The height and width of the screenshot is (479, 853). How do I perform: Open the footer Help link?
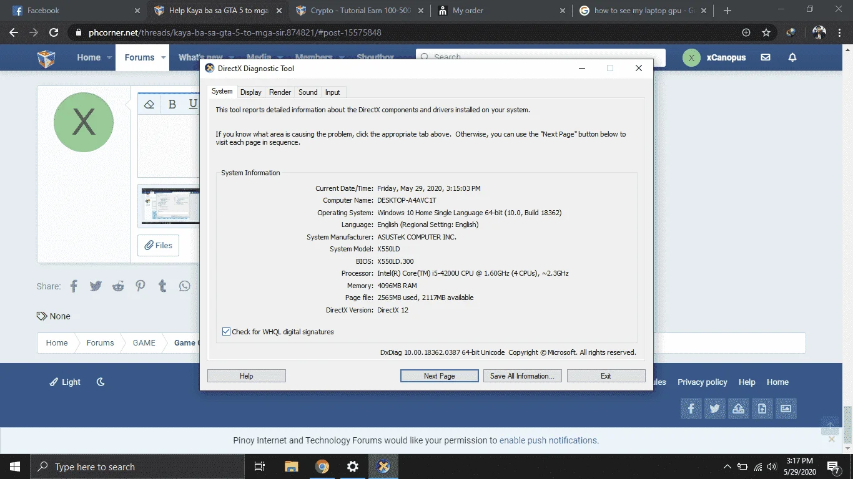coord(747,382)
